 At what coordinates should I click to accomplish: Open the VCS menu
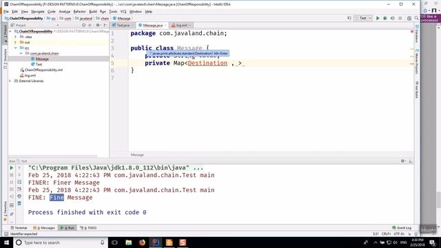coord(123,12)
